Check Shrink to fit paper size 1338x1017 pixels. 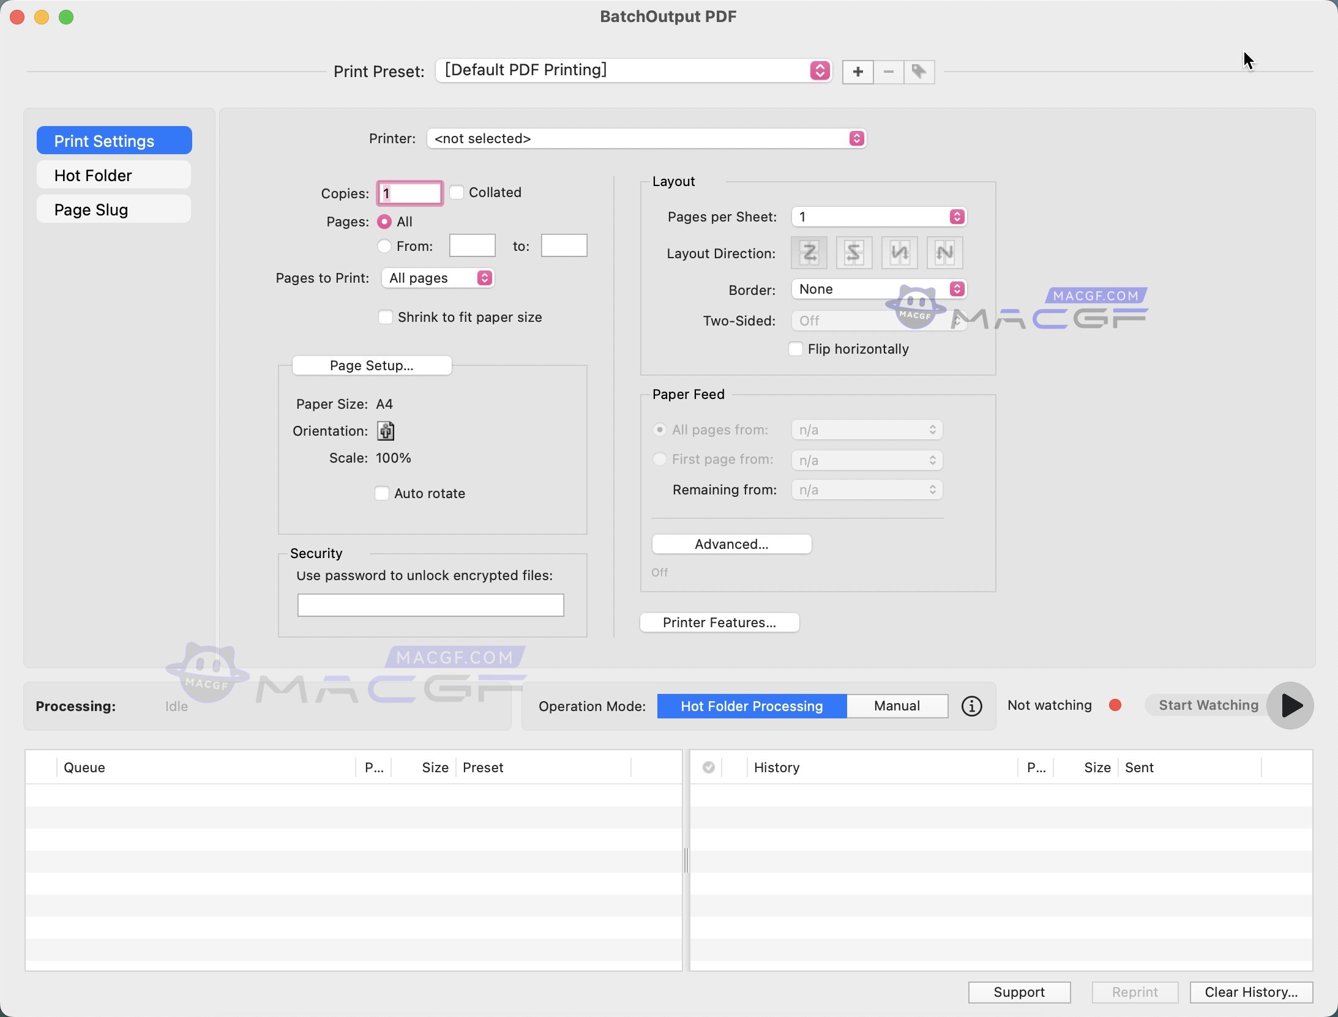click(385, 317)
